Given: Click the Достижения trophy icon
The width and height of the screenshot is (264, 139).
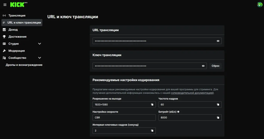Looking at the screenshot, I should [4, 36].
